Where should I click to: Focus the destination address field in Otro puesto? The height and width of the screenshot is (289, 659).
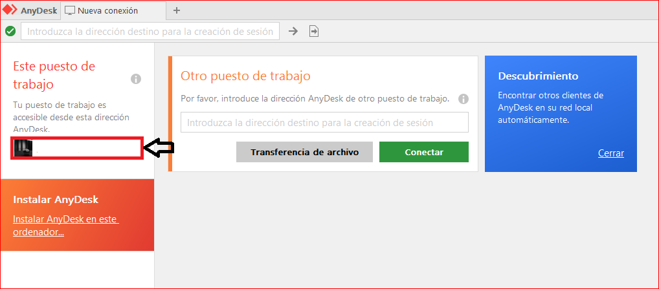click(x=324, y=122)
